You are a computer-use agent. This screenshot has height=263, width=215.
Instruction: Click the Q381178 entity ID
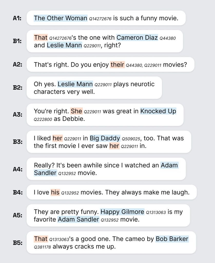(43, 247)
